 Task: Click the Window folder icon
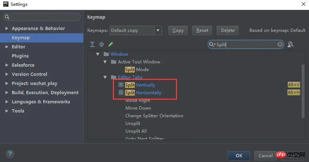click(x=106, y=54)
